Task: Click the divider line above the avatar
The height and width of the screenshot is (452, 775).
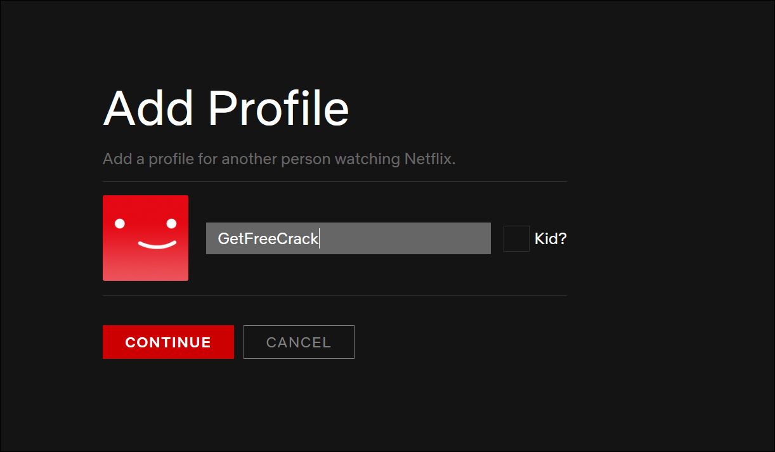Action: coord(334,181)
